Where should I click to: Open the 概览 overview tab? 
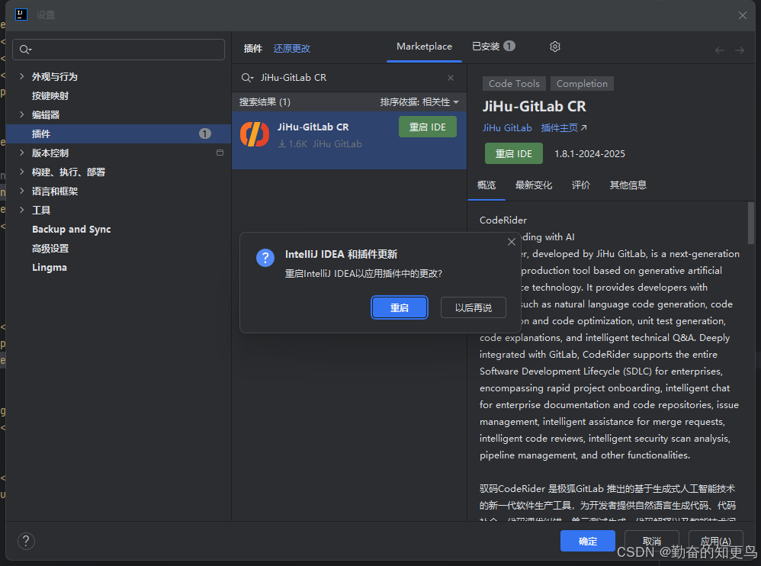pyautogui.click(x=486, y=185)
